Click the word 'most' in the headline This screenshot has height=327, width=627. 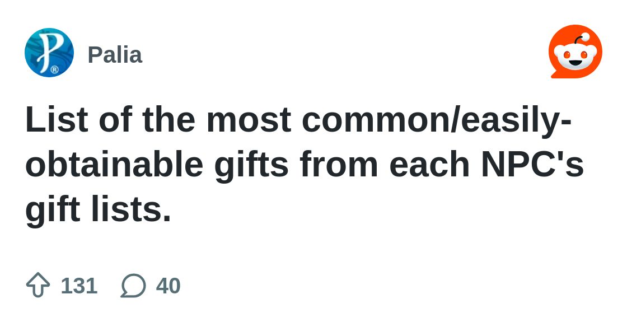(249, 121)
